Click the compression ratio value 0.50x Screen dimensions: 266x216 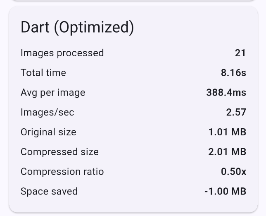(x=233, y=172)
